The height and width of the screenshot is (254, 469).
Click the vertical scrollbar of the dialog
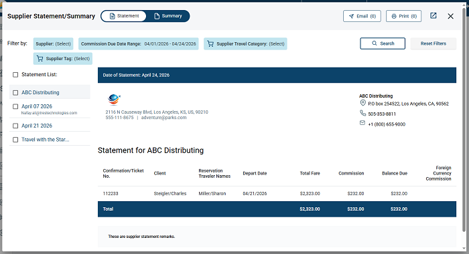coord(464,120)
